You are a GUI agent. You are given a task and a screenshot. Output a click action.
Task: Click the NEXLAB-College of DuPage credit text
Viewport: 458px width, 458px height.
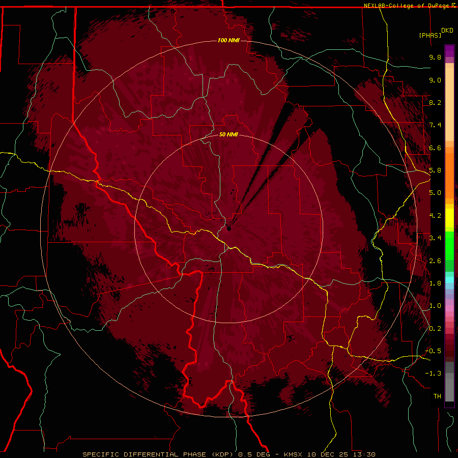[x=410, y=6]
